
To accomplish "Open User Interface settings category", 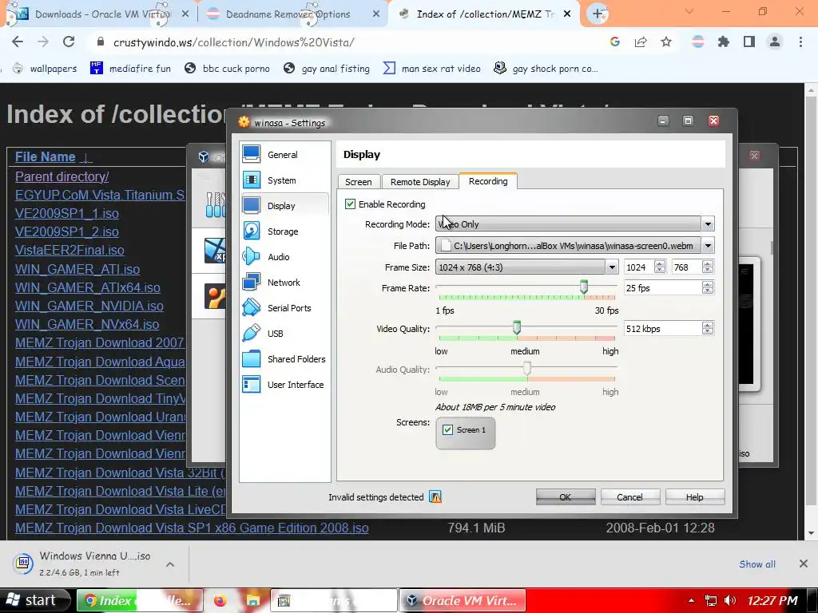I will tap(284, 385).
